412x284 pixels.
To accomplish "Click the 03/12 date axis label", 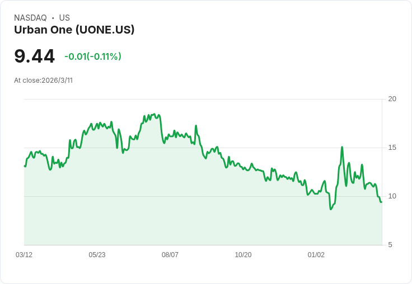I will point(24,254).
